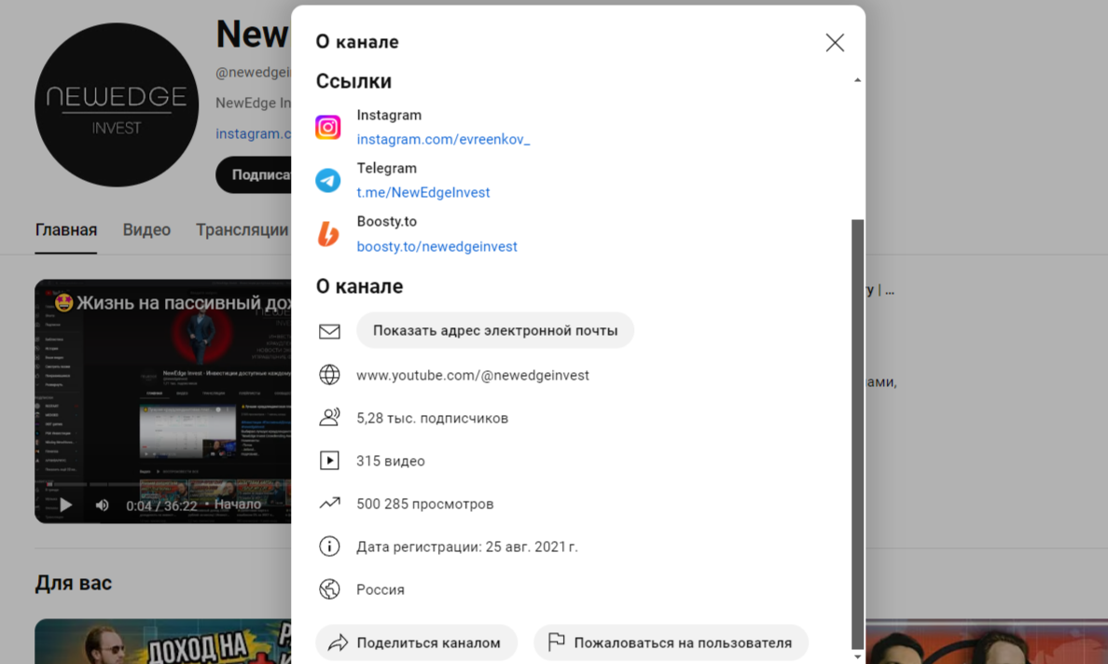Click Показать адрес электронной почты button
This screenshot has width=1108, height=664.
coord(495,330)
